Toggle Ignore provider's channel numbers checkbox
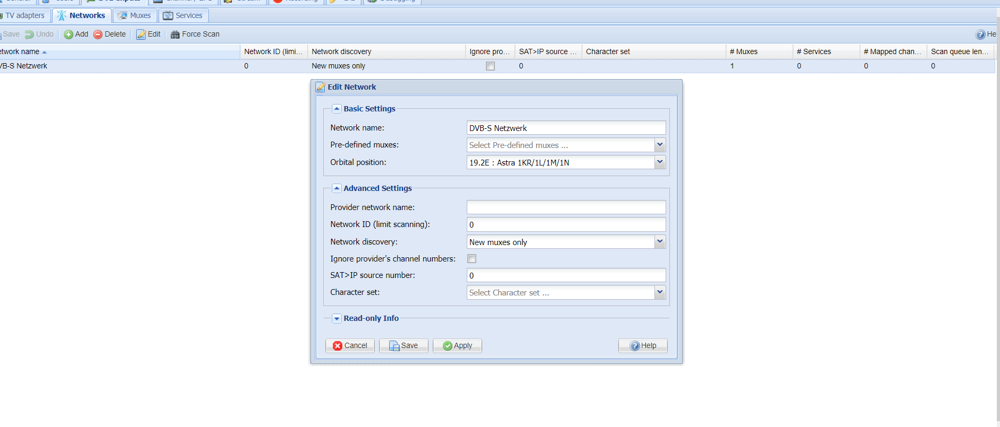 (472, 259)
